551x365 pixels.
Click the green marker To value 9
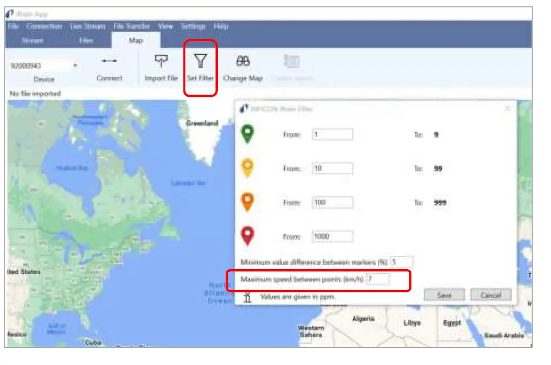coord(436,135)
